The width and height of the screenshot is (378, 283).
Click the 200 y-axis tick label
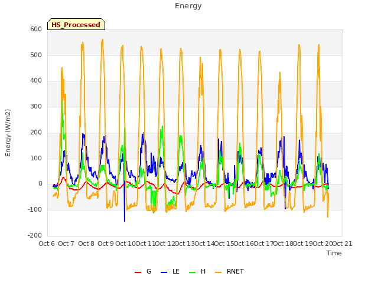pos(36,132)
